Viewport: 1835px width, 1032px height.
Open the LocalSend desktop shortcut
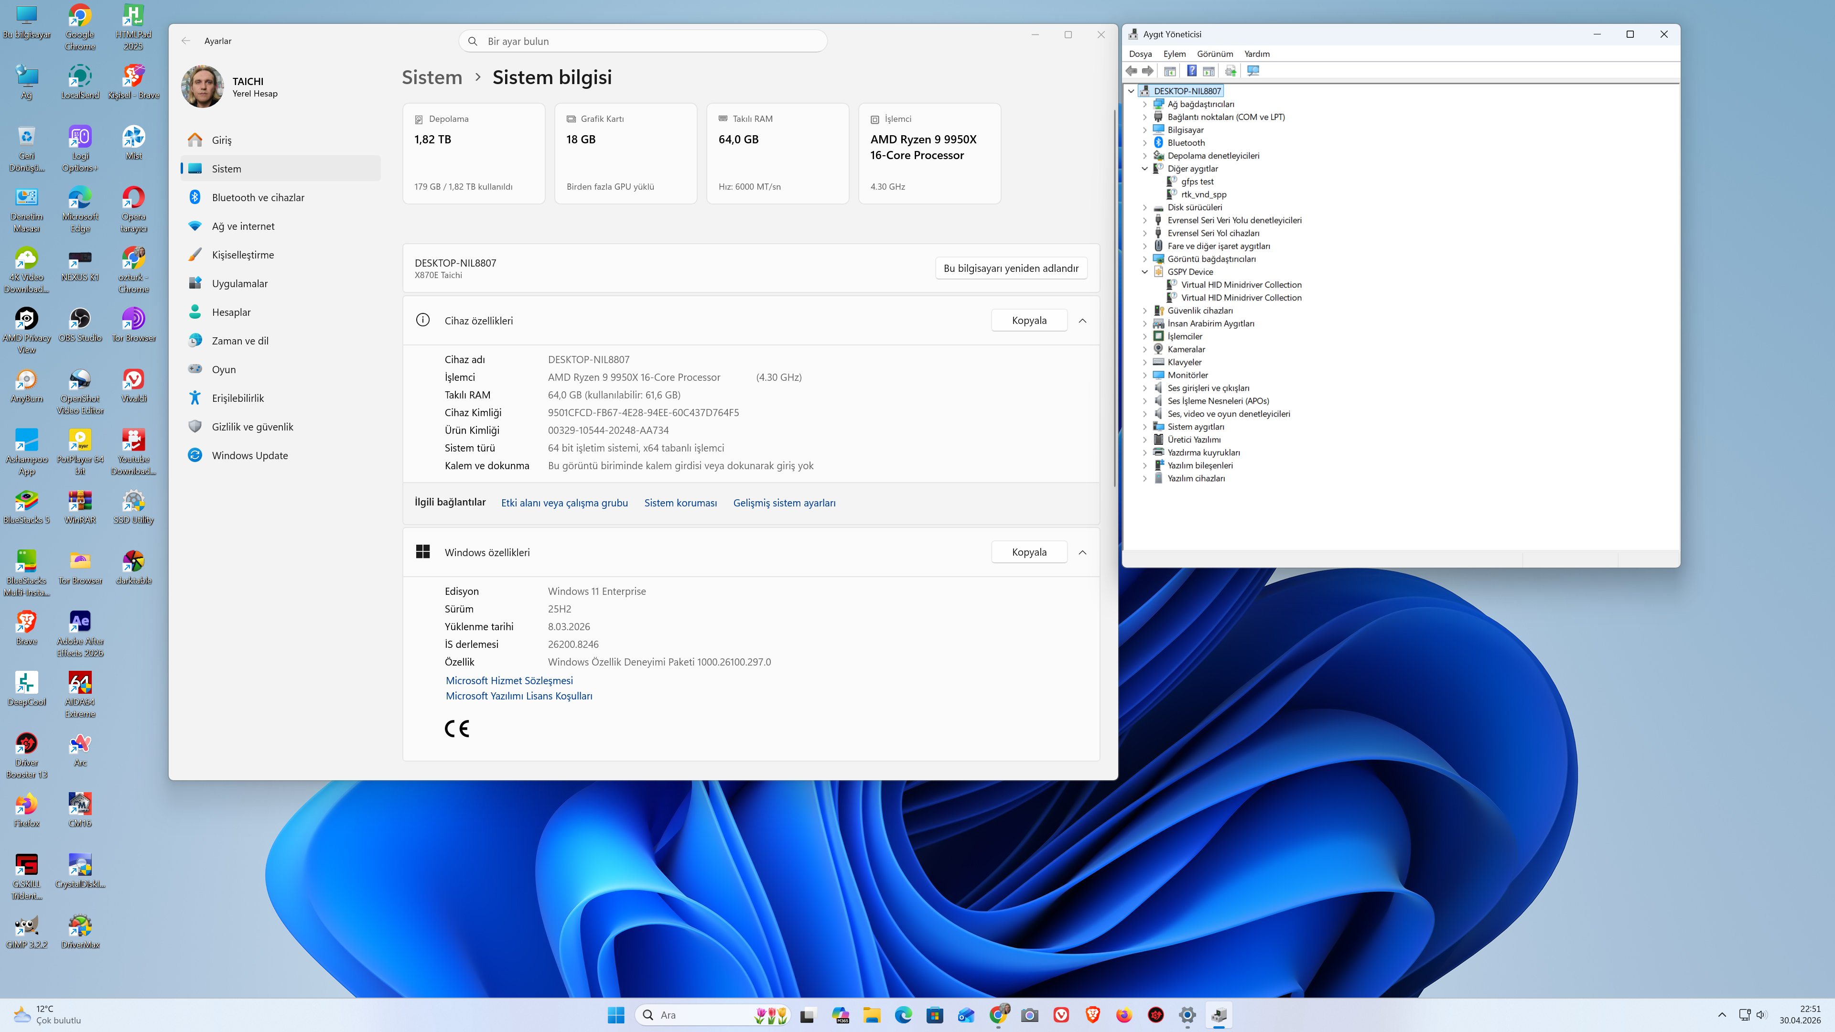80,82
